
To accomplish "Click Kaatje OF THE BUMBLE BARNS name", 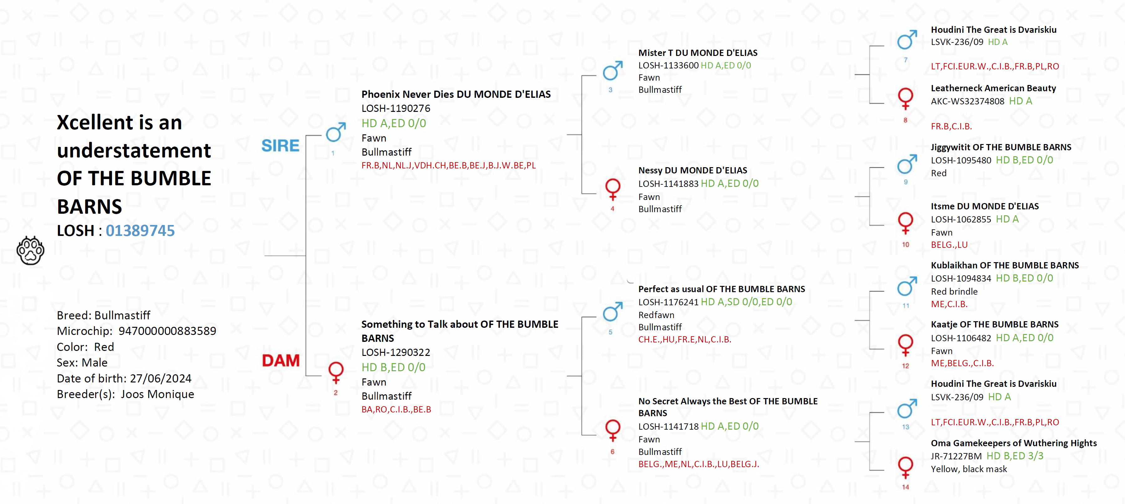I will [995, 324].
